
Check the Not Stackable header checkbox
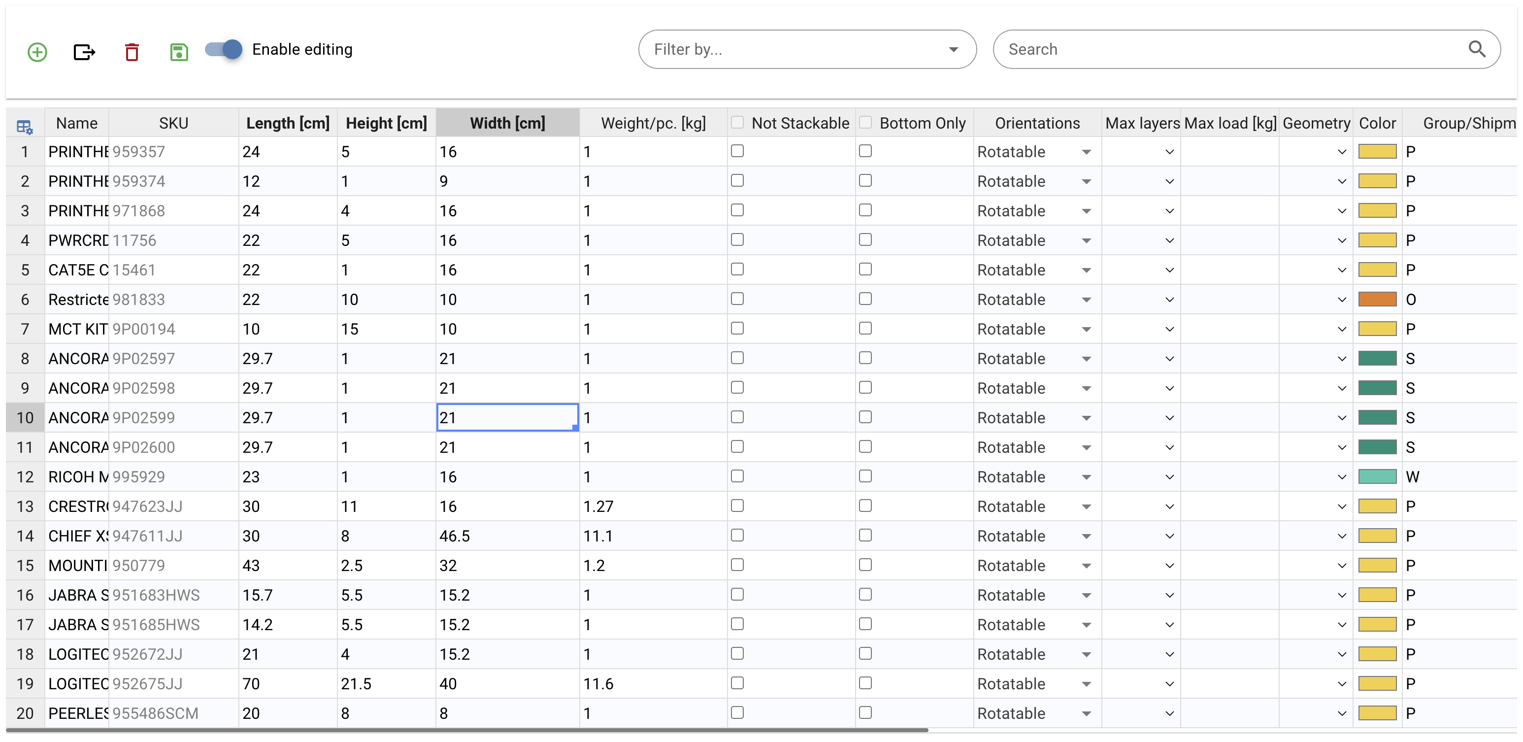[x=737, y=122]
